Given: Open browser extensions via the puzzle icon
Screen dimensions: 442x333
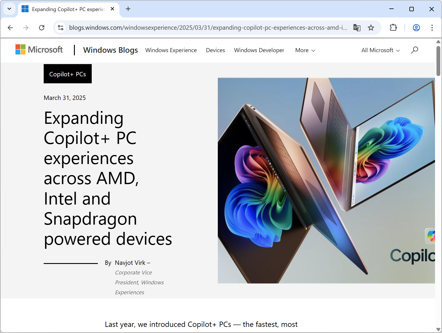Looking at the screenshot, I should (x=393, y=28).
